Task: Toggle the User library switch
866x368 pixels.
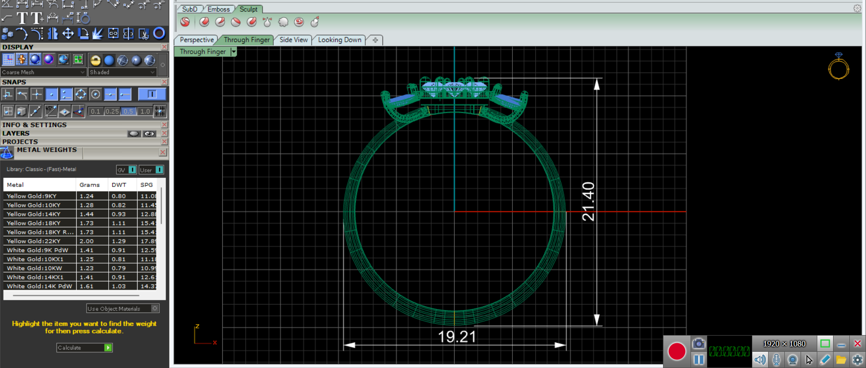Action: [x=159, y=170]
